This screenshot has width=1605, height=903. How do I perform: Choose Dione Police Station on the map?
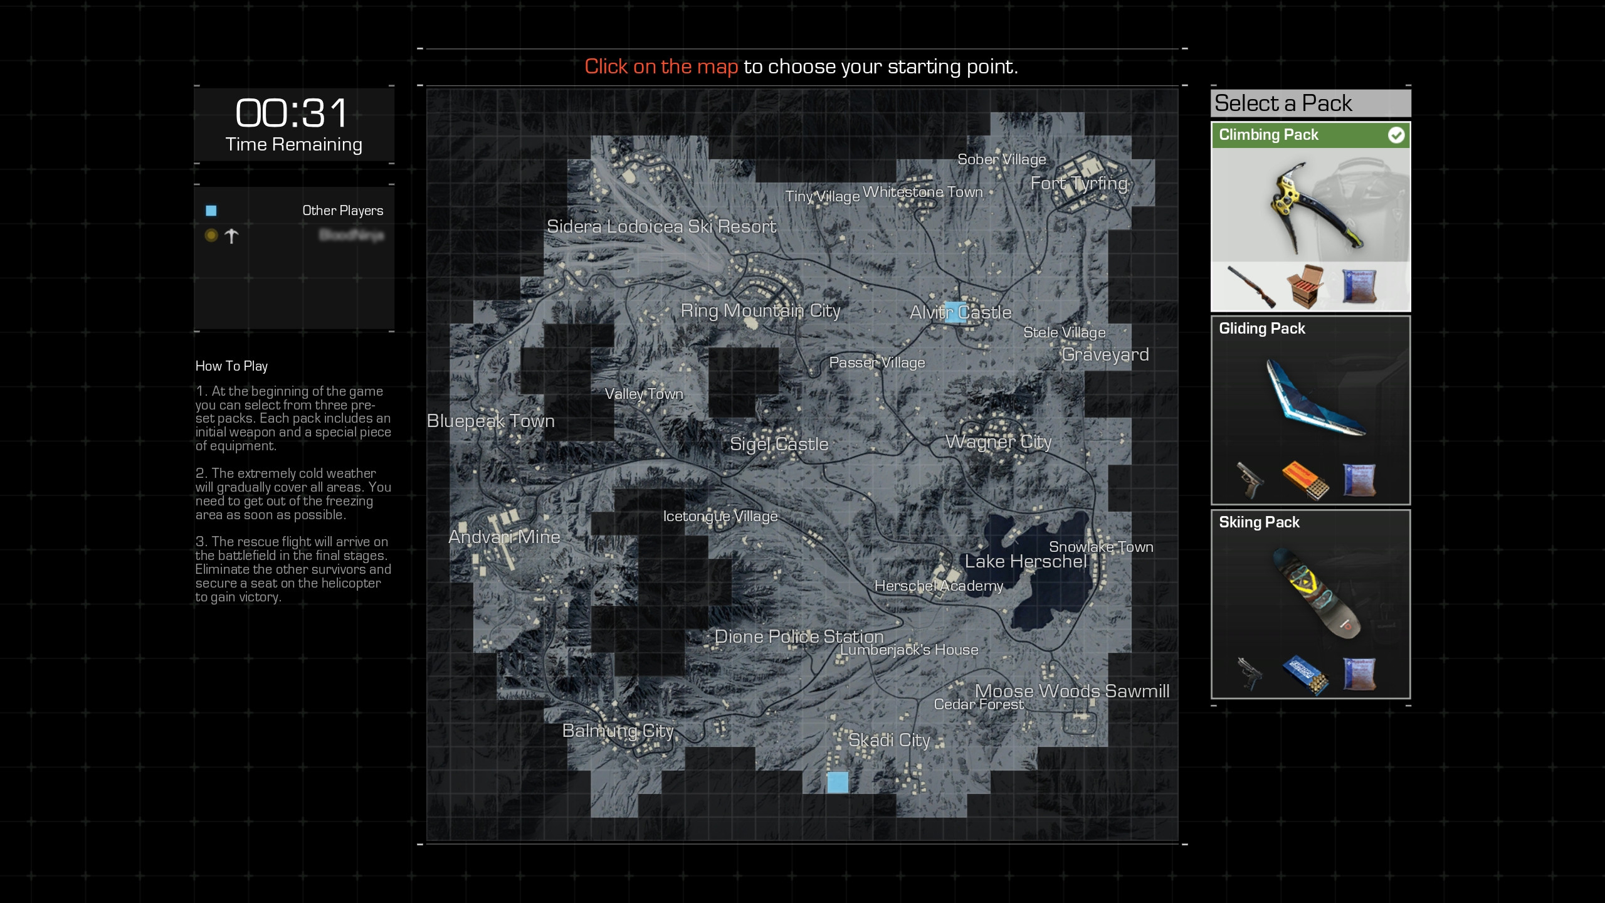coord(799,636)
